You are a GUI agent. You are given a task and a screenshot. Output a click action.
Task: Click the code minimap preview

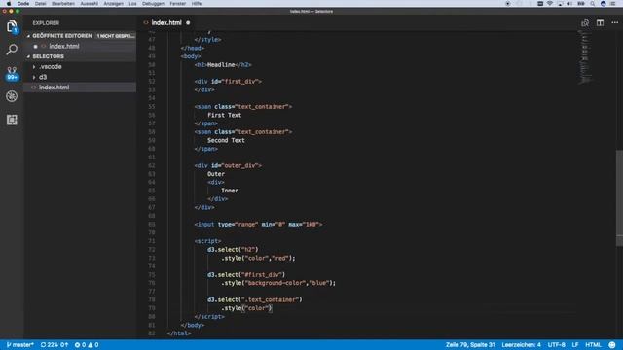585,57
